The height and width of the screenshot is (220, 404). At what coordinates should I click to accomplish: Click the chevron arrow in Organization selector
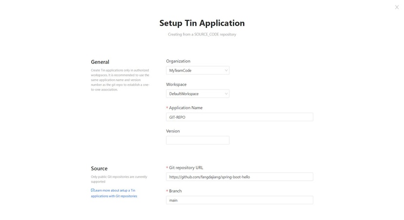(x=226, y=71)
